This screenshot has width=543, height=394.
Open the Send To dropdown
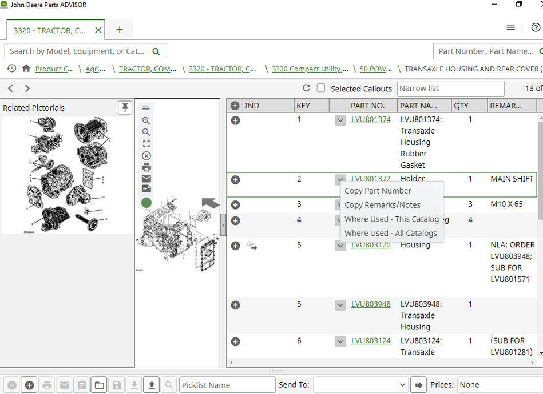(x=402, y=385)
